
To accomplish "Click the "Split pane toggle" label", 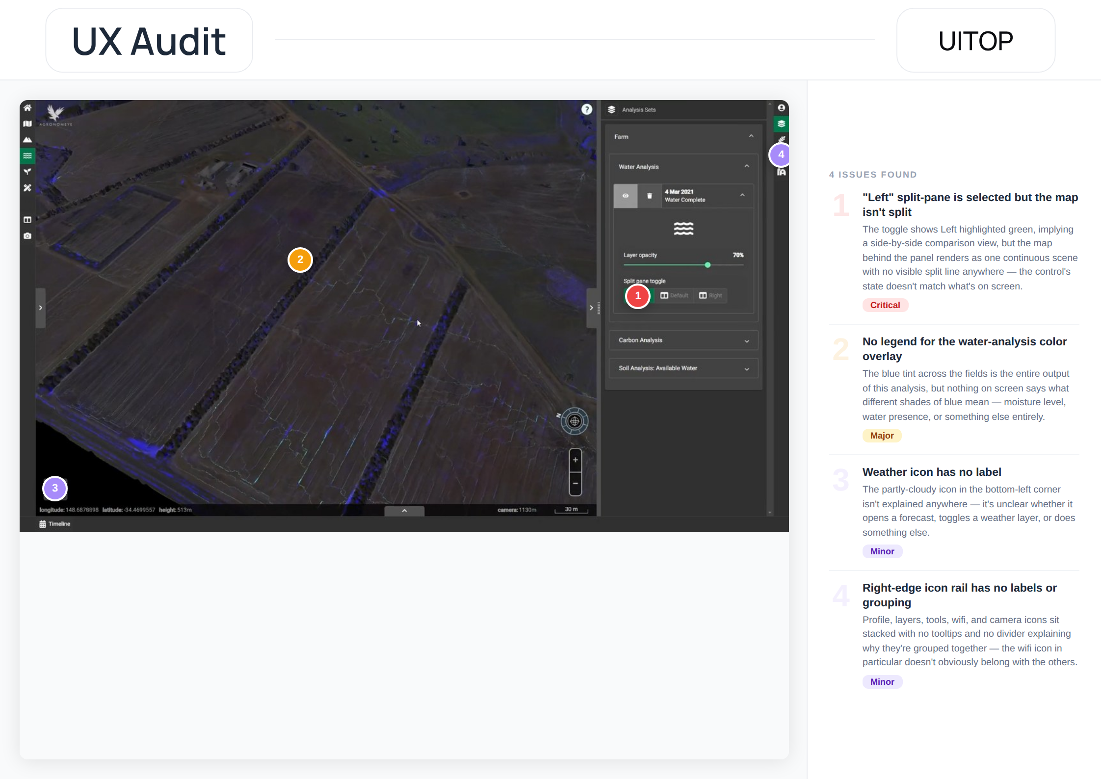I will pos(645,281).
